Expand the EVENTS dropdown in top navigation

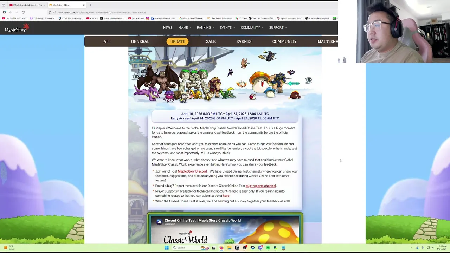[x=227, y=28]
